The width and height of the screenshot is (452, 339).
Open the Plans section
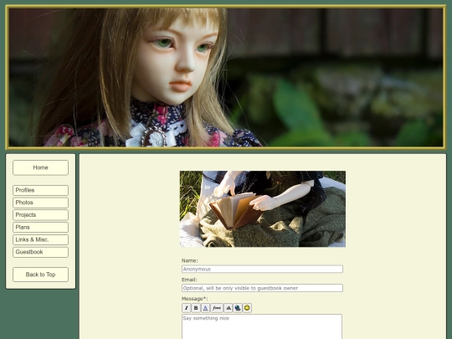point(40,227)
